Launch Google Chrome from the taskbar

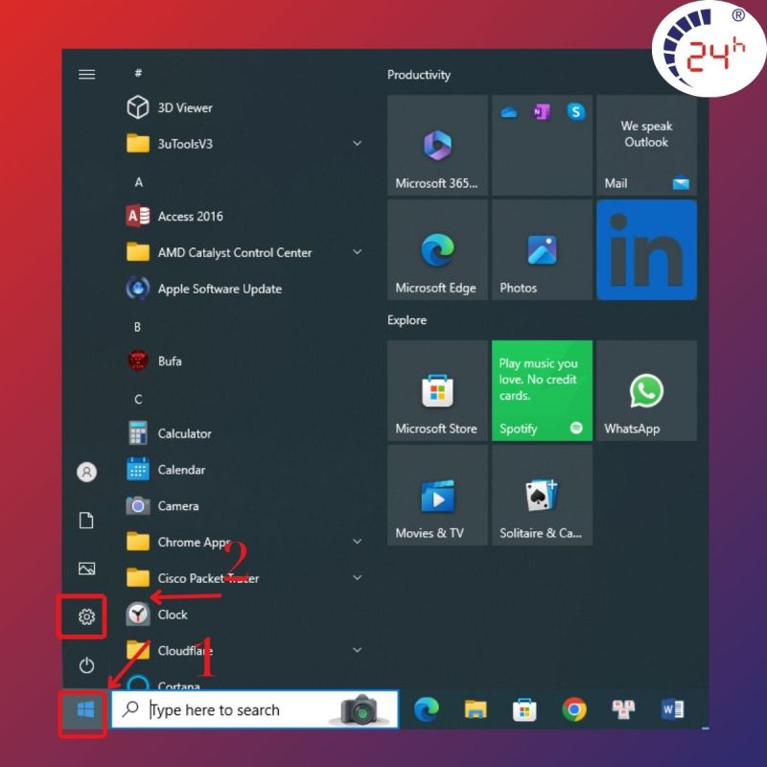click(x=574, y=709)
